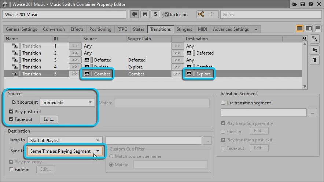Click the list scrollbar down arrow
The image size is (324, 182).
point(305,86)
